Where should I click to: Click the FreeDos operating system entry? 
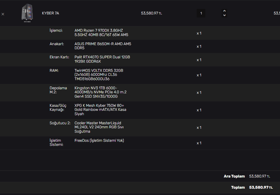click(x=99, y=140)
